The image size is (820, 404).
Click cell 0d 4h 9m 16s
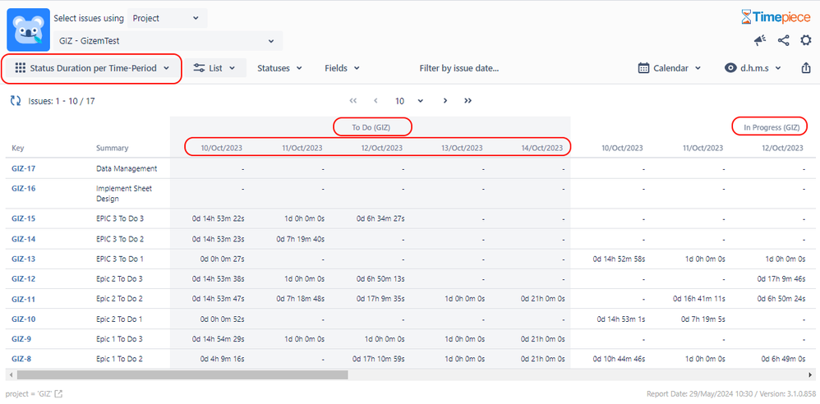[223, 359]
